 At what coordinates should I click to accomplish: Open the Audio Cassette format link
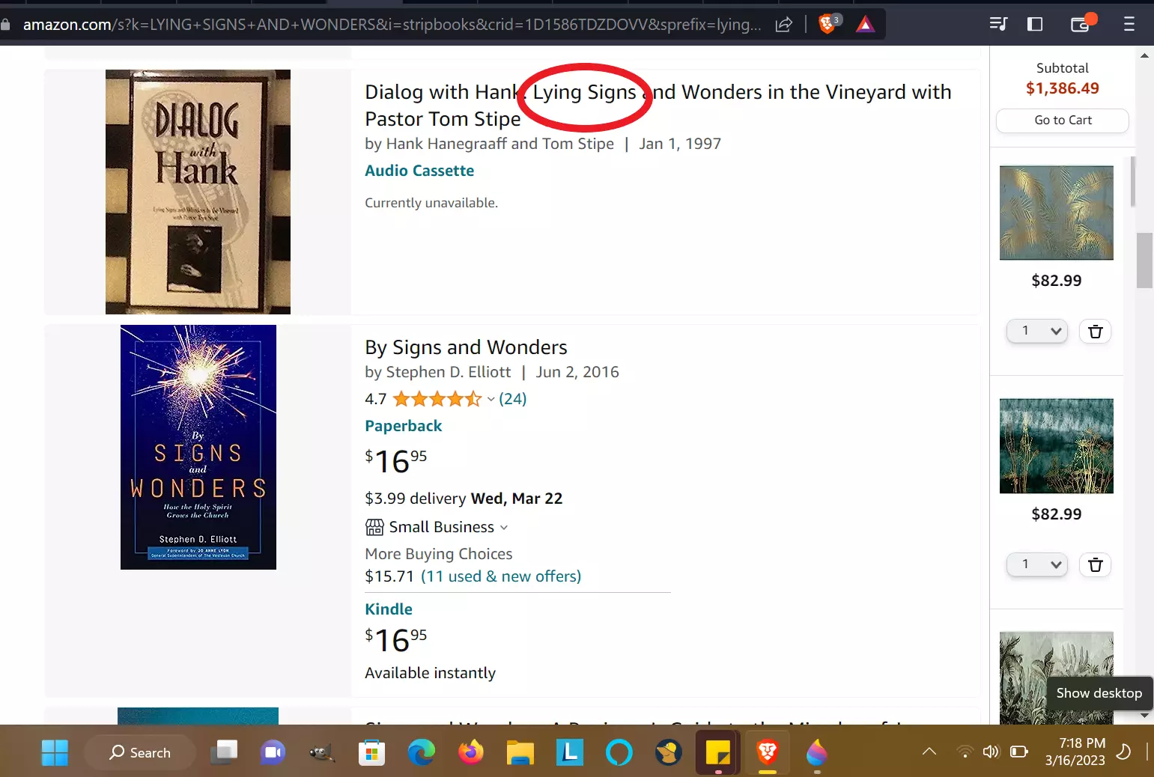[419, 171]
